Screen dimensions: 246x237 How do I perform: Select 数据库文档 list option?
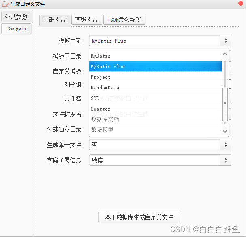click(x=155, y=119)
